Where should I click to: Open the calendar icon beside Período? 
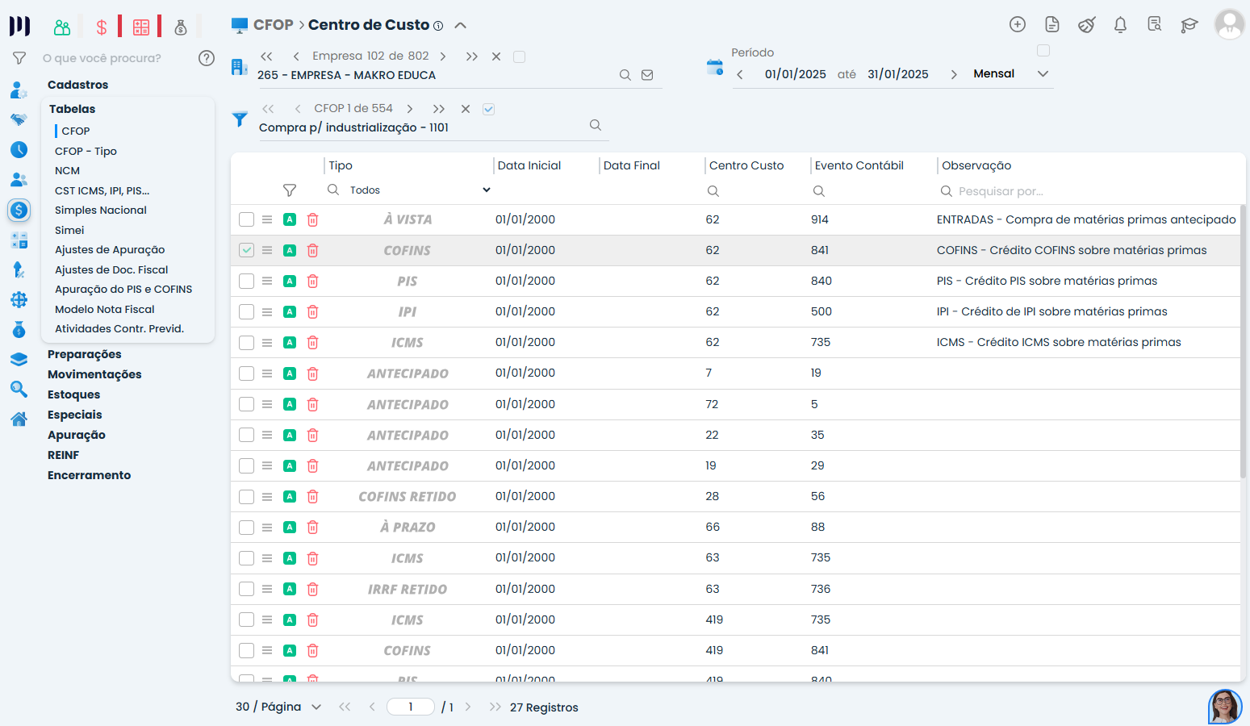tap(715, 68)
